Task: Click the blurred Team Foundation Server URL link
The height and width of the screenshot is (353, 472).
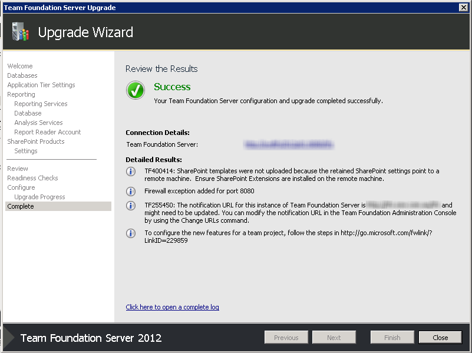Action: click(x=289, y=145)
